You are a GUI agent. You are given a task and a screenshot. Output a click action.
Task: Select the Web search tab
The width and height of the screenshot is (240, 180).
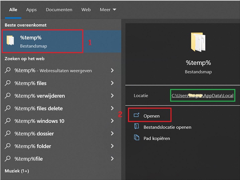click(x=86, y=10)
